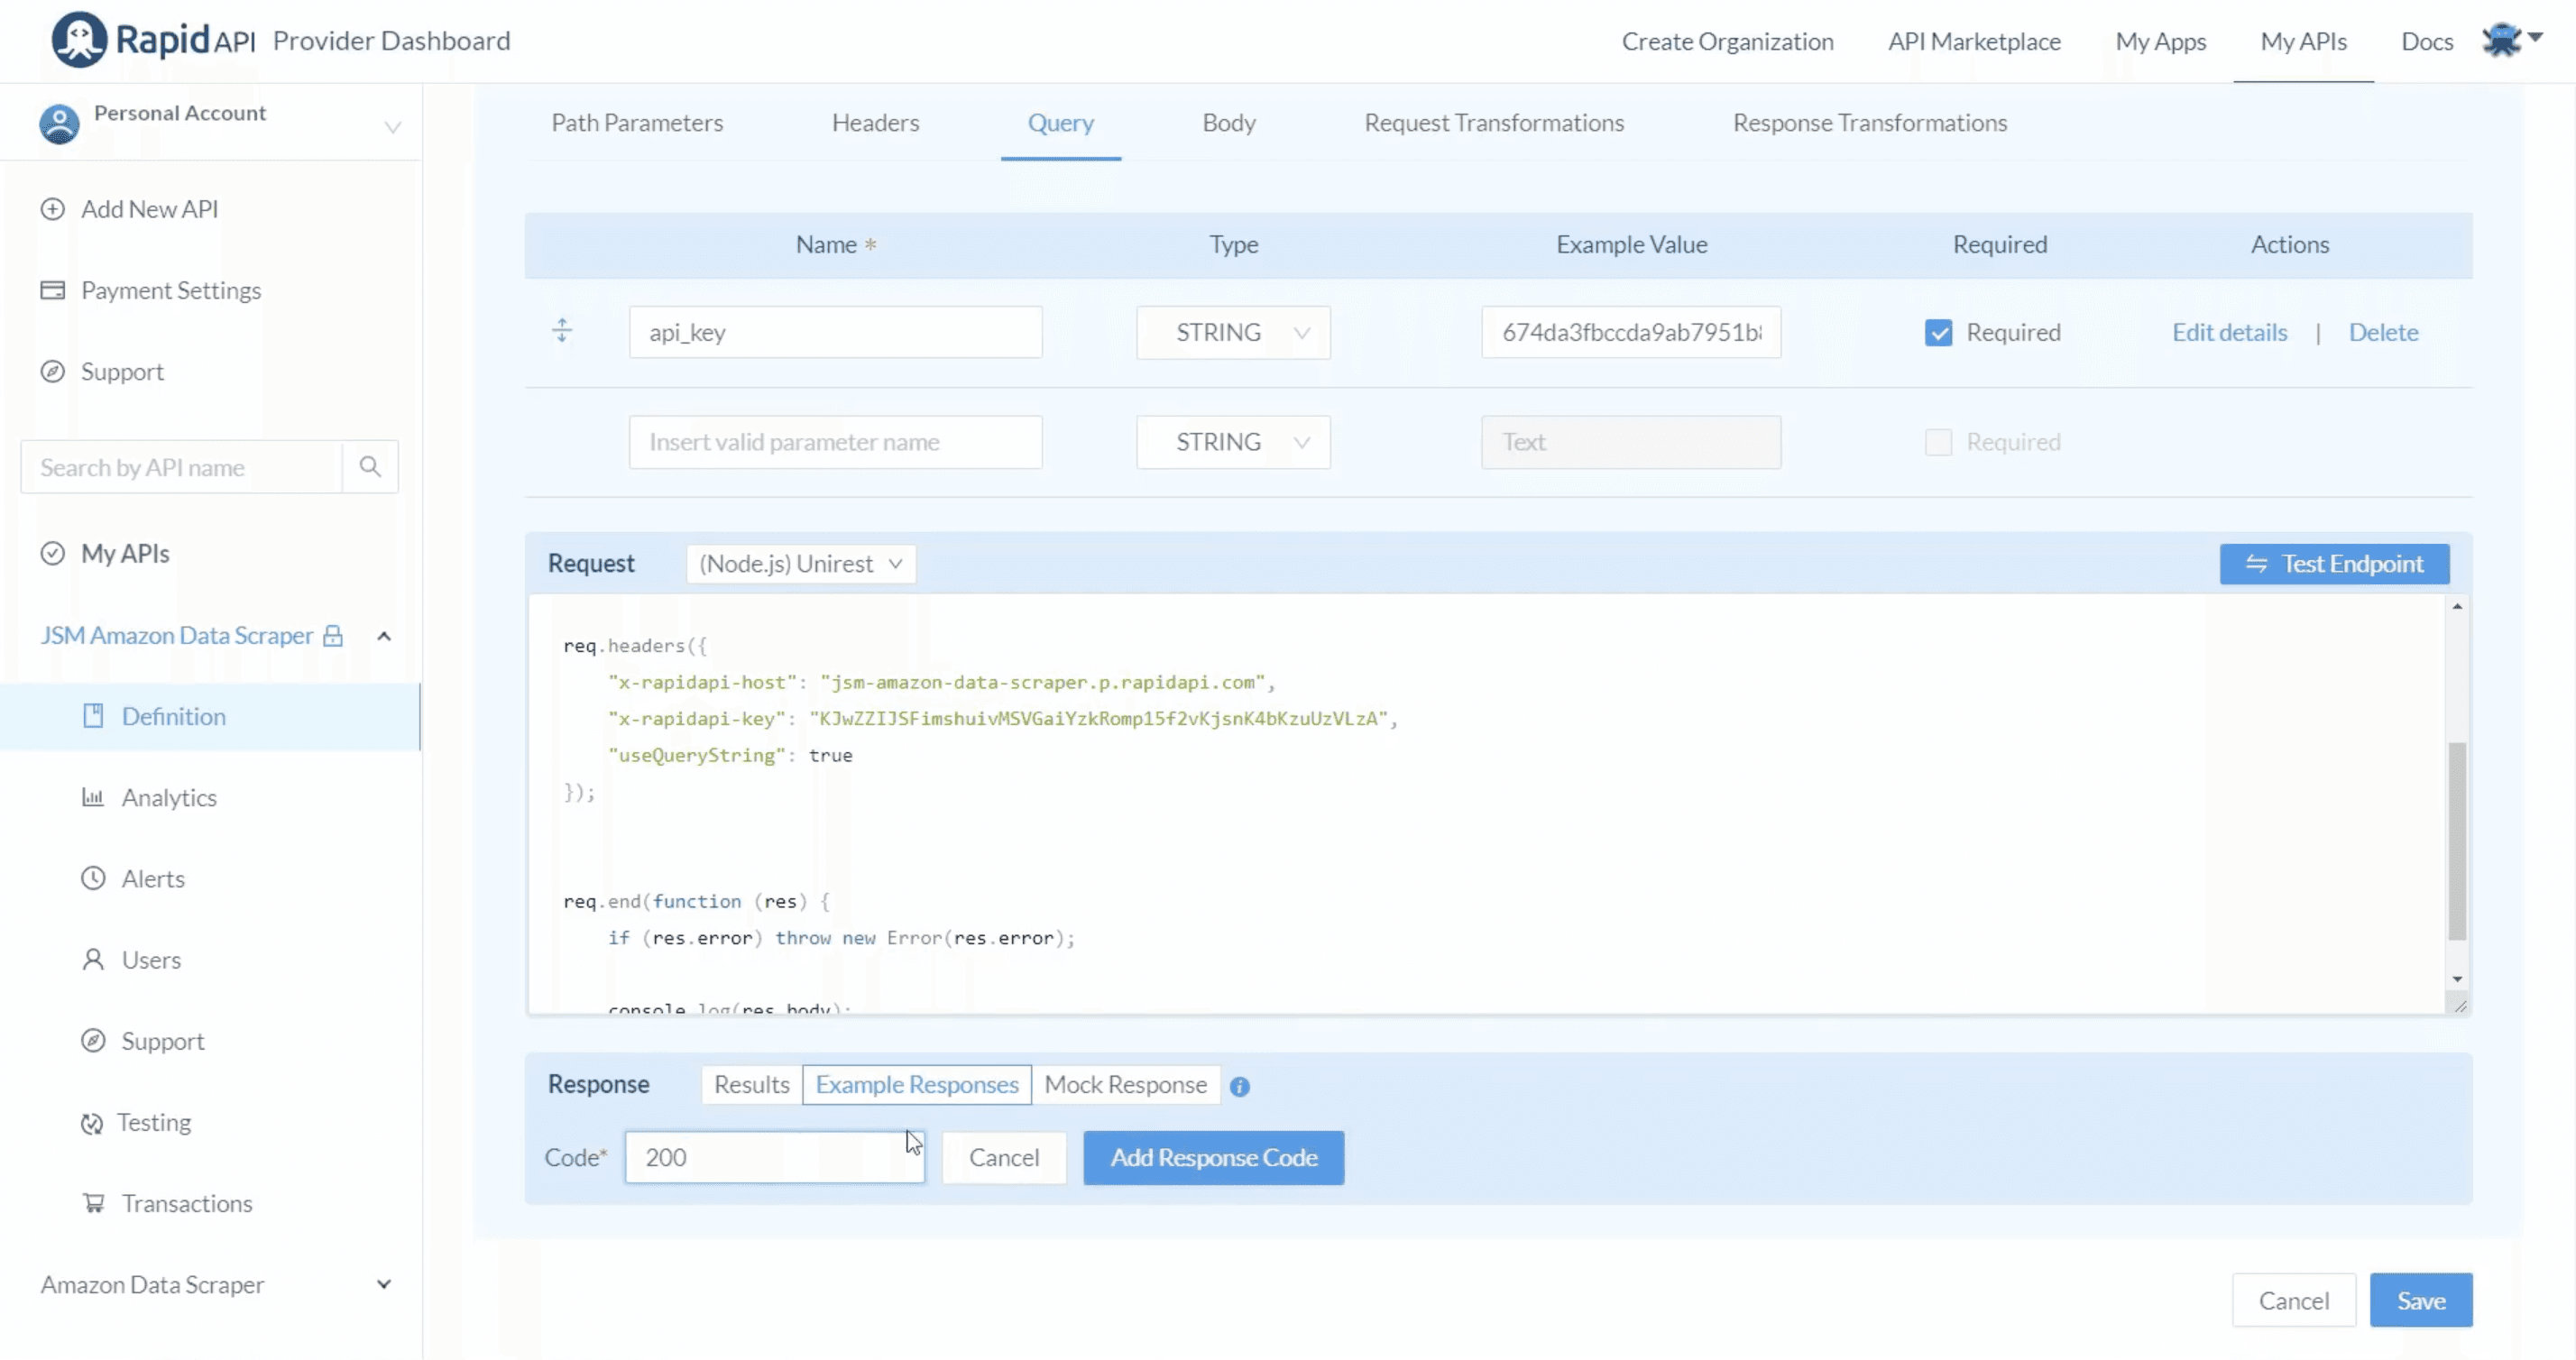Switch to the Body tab
The height and width of the screenshot is (1360, 2576).
pyautogui.click(x=1229, y=123)
